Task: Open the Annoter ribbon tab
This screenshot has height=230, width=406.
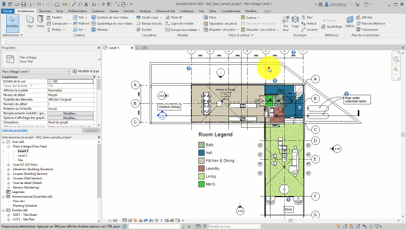Action: pyautogui.click(x=129, y=11)
